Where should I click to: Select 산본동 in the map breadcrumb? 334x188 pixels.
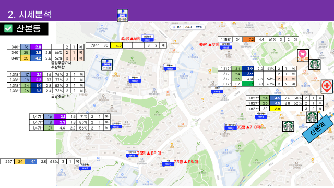point(198,27)
